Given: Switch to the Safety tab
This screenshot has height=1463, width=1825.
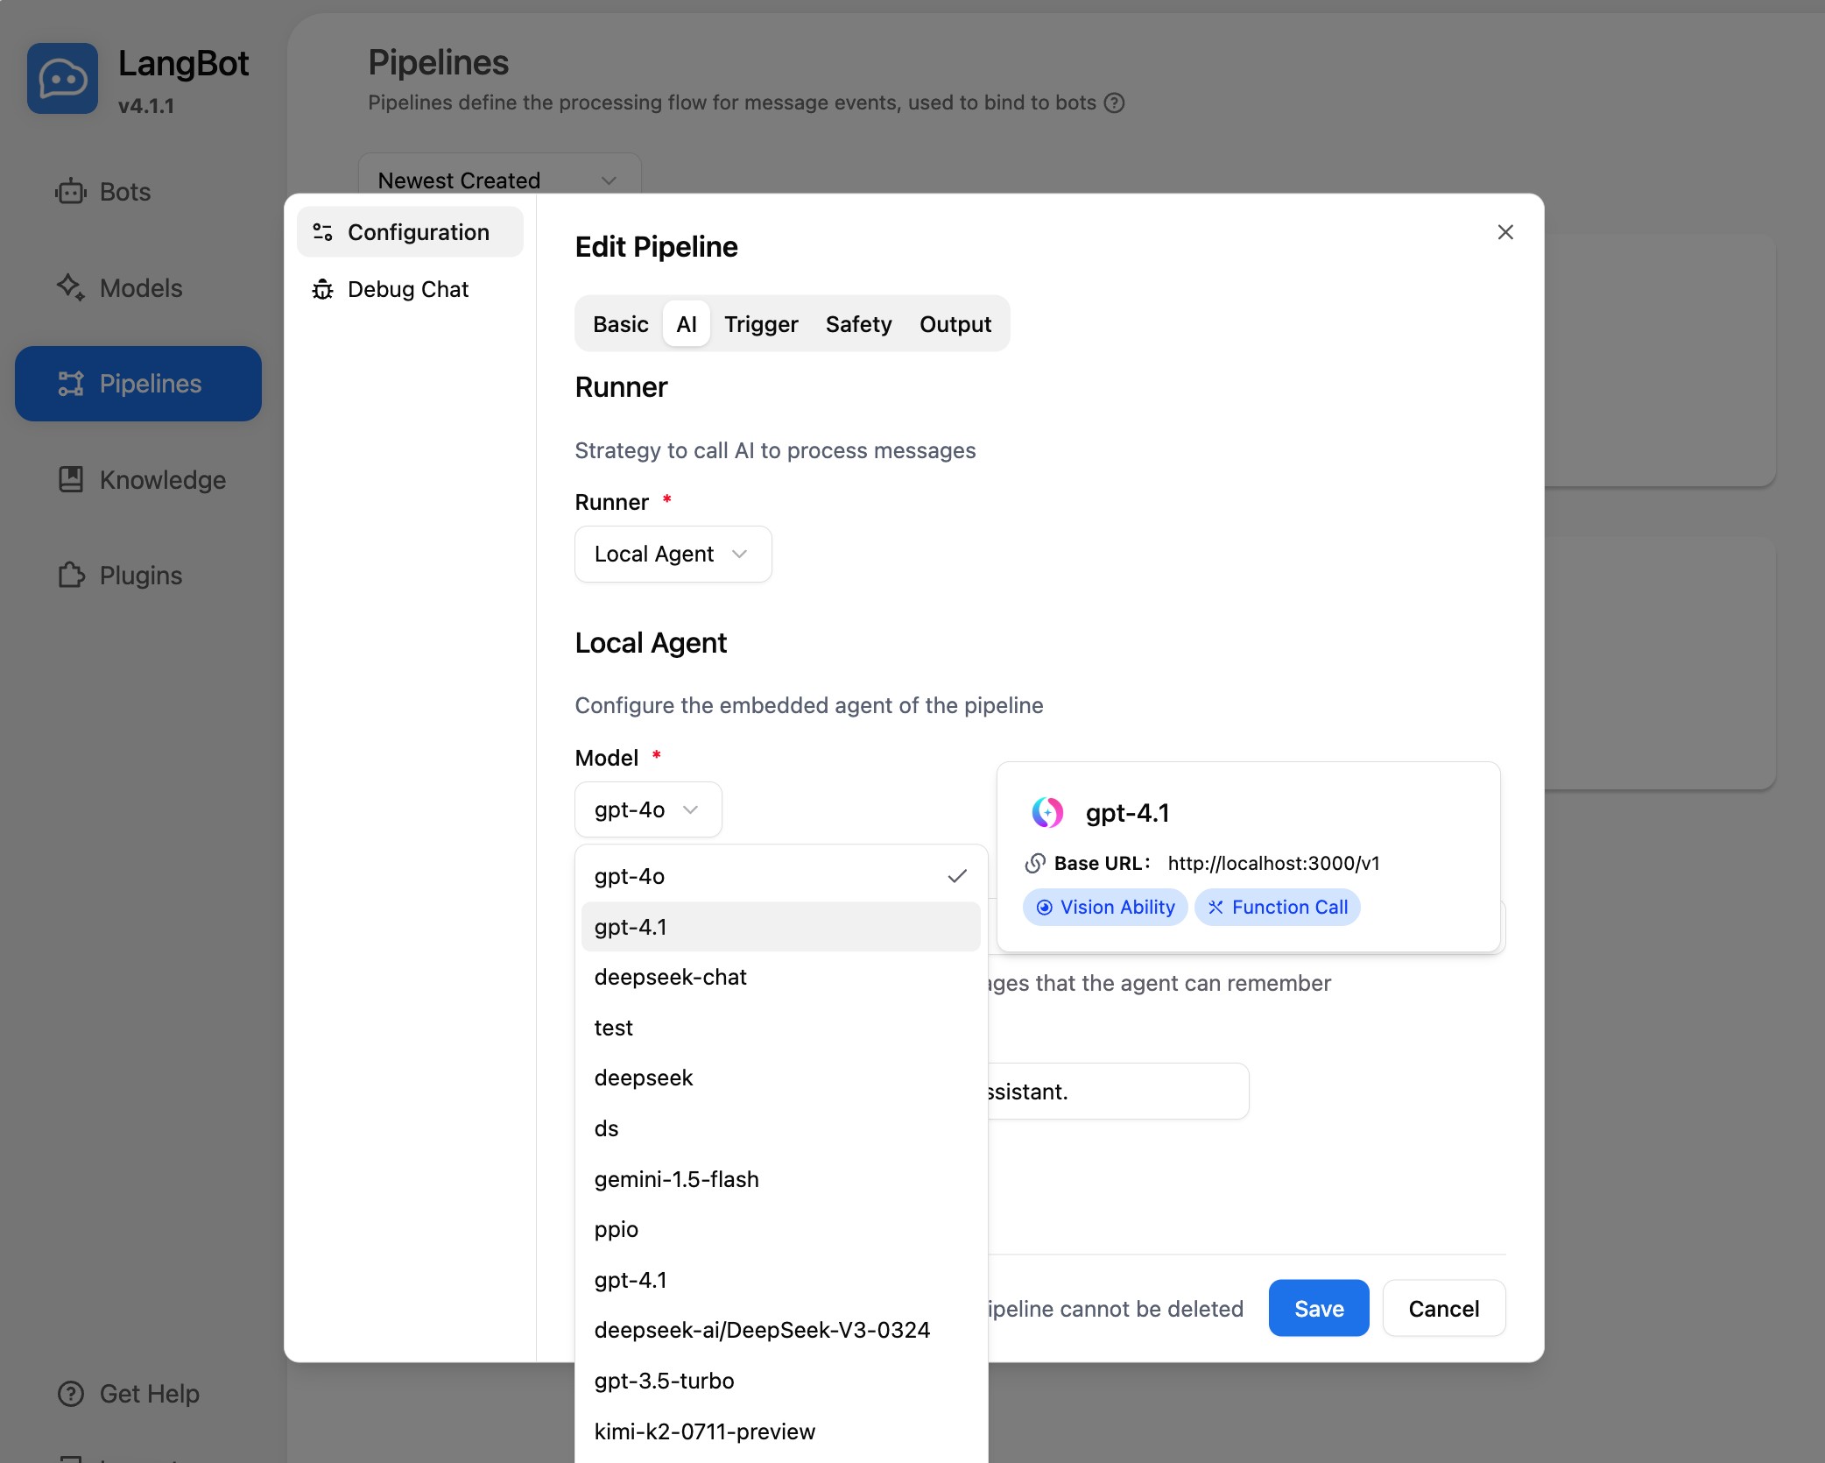Looking at the screenshot, I should pos(857,324).
